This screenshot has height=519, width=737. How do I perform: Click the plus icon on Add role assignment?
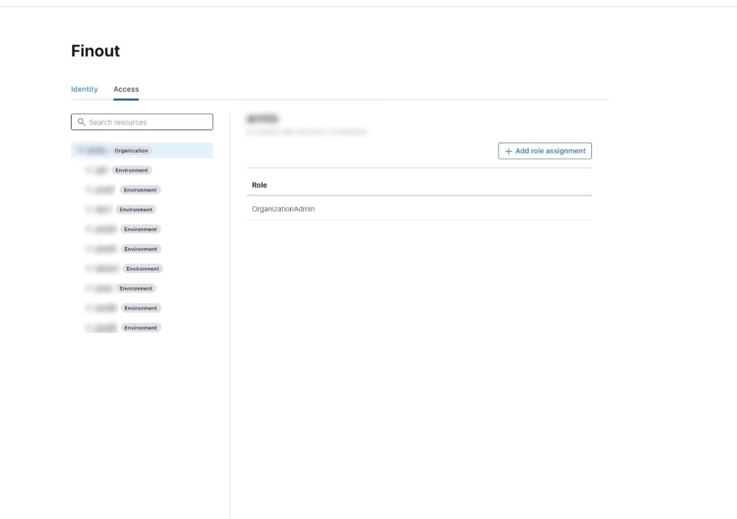coord(509,151)
